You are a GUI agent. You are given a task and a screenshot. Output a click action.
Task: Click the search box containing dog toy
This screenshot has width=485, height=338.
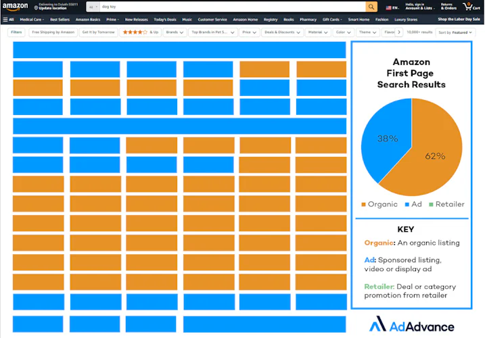(x=230, y=7)
